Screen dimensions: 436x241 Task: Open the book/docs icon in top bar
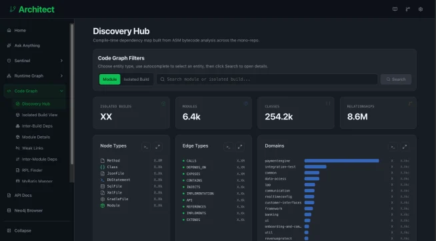click(395, 9)
